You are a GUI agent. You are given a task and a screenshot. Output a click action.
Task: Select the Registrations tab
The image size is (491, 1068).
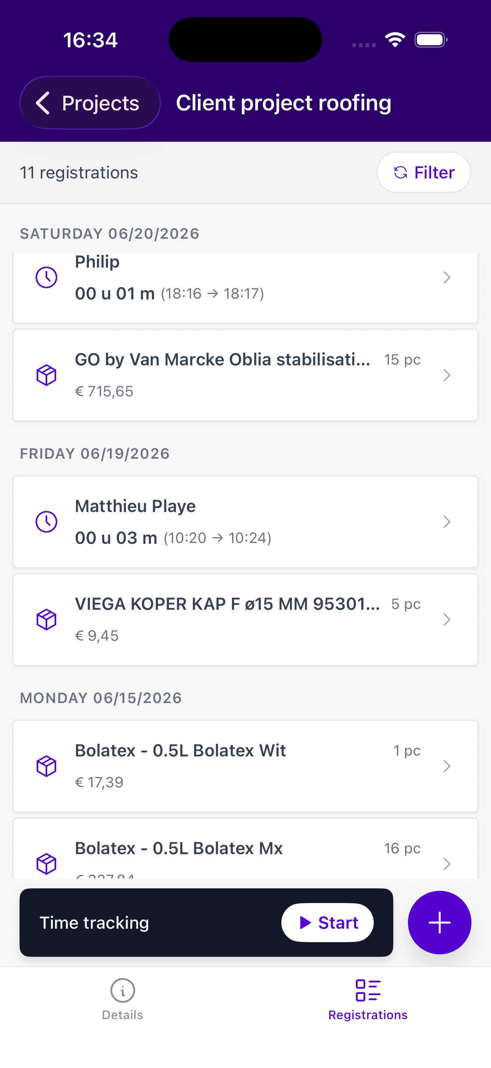coord(368,1000)
